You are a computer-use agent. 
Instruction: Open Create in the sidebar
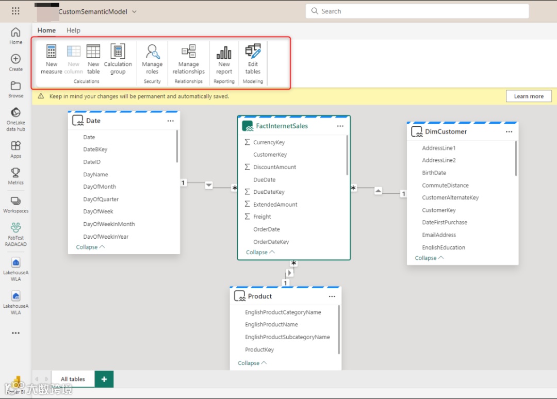15,63
